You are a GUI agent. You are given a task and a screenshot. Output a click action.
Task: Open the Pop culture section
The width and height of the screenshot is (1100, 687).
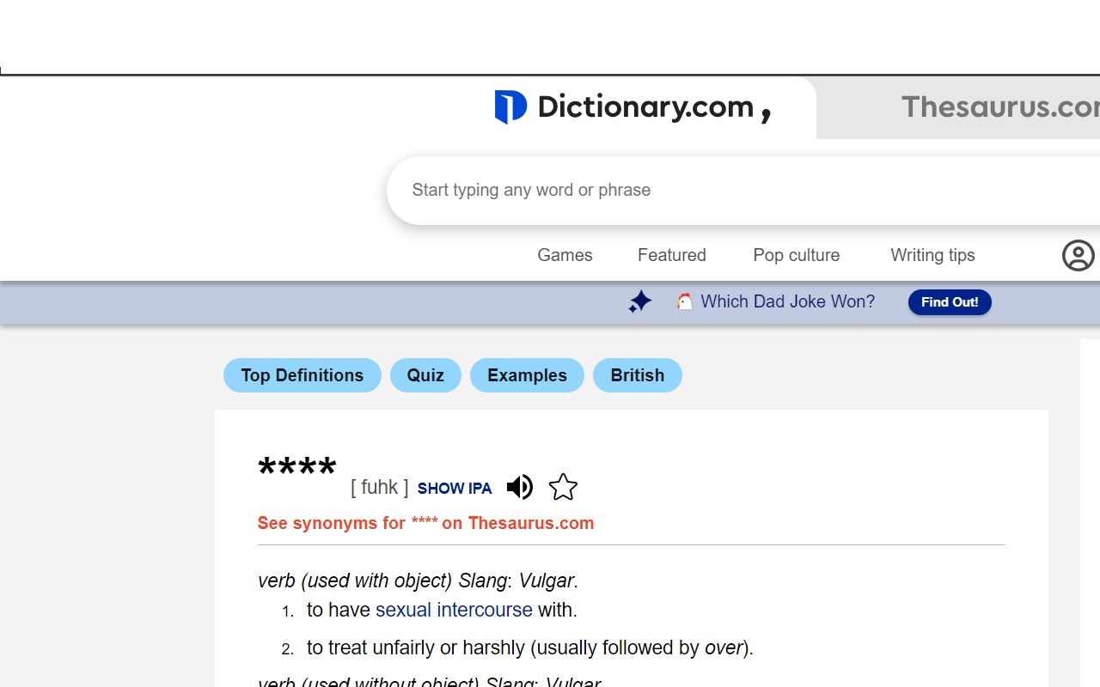(796, 255)
